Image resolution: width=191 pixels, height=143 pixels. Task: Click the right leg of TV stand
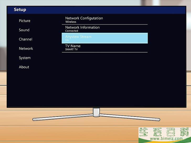coord(130,117)
